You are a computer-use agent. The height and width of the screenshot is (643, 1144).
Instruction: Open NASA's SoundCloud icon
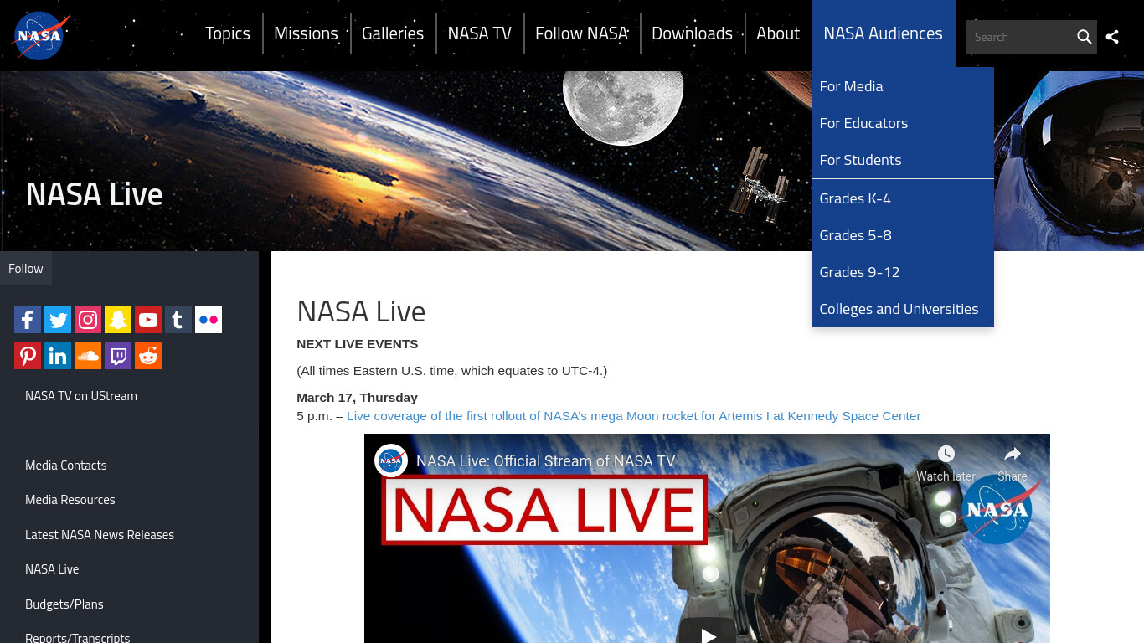pos(88,356)
